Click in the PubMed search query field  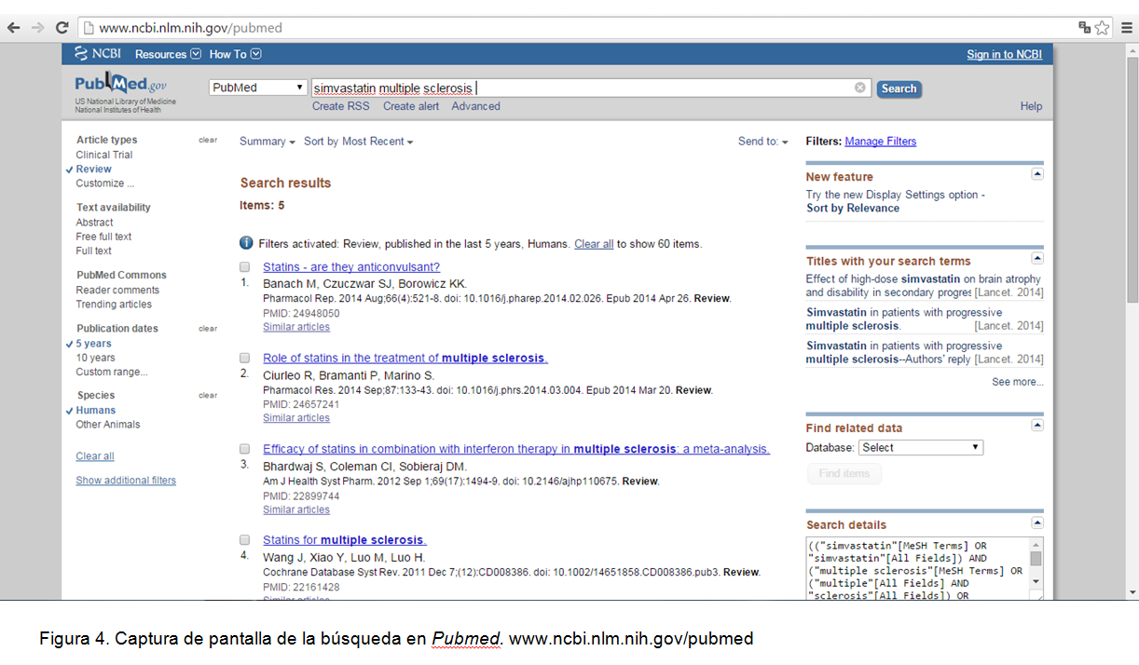591,88
